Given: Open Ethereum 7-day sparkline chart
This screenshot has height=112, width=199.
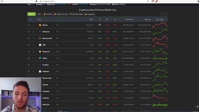Looking at the screenshot, I should (160, 31).
